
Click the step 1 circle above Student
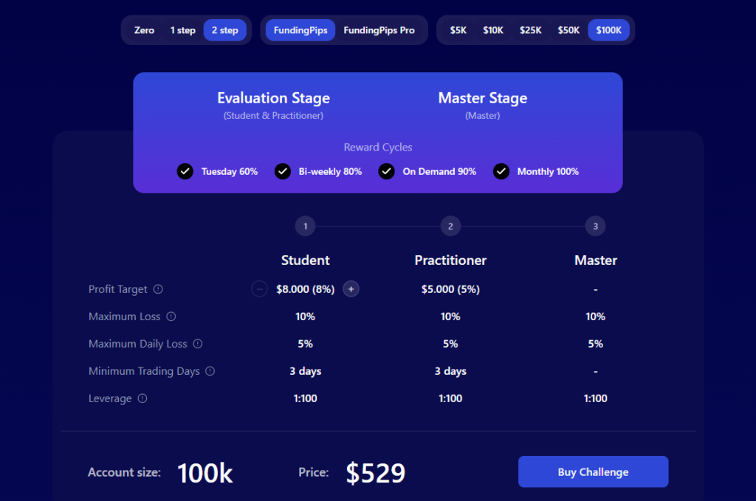pos(306,226)
